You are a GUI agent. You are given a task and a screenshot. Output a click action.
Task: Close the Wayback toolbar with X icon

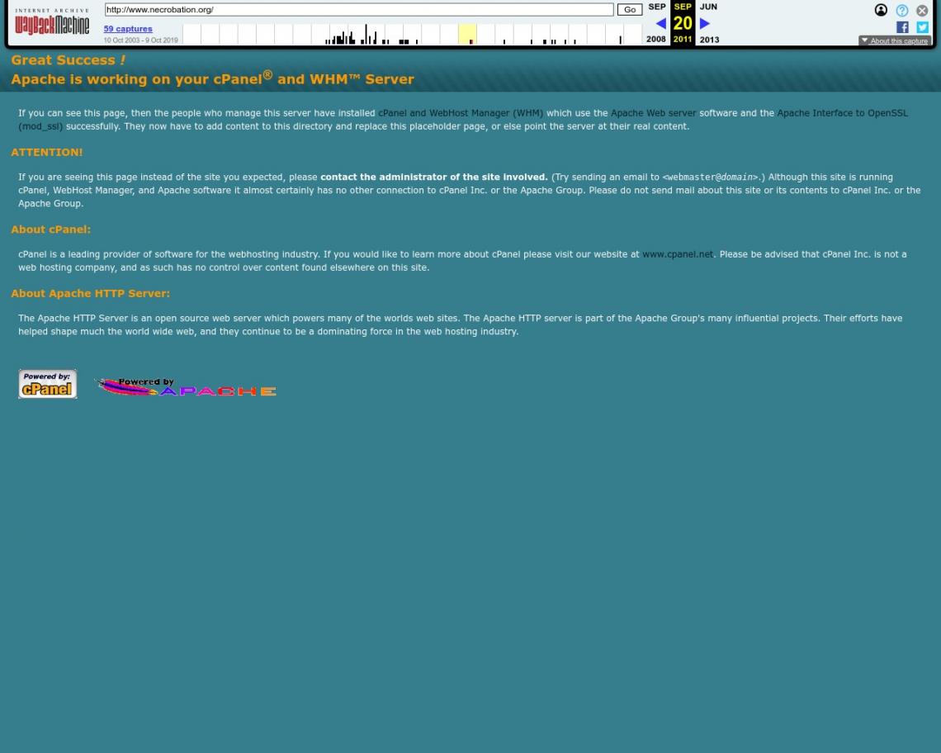click(x=922, y=10)
